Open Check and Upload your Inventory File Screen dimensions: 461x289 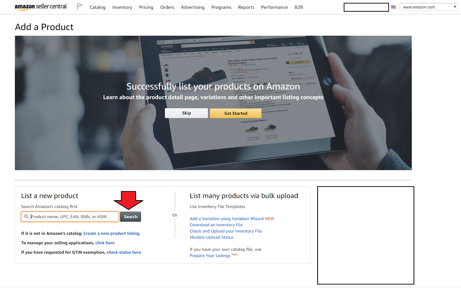226,231
